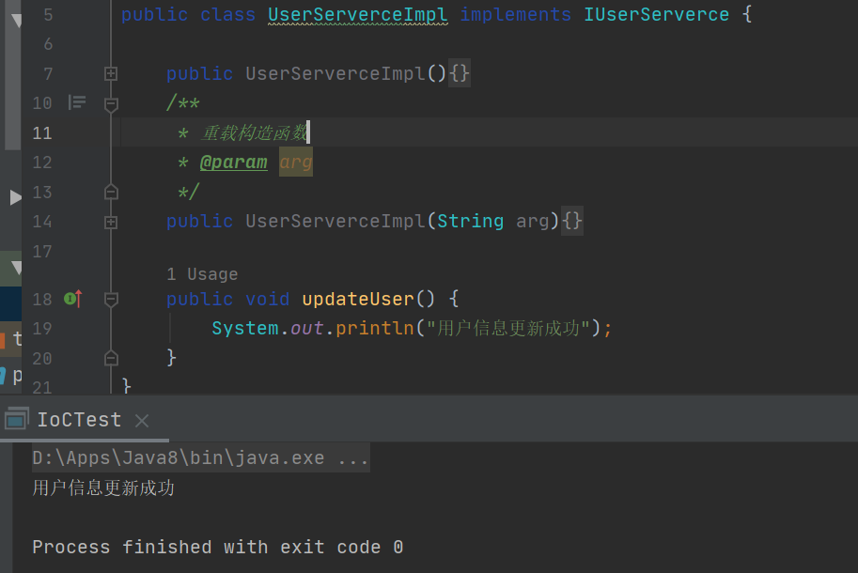Click the 'out' field on line 19

307,328
